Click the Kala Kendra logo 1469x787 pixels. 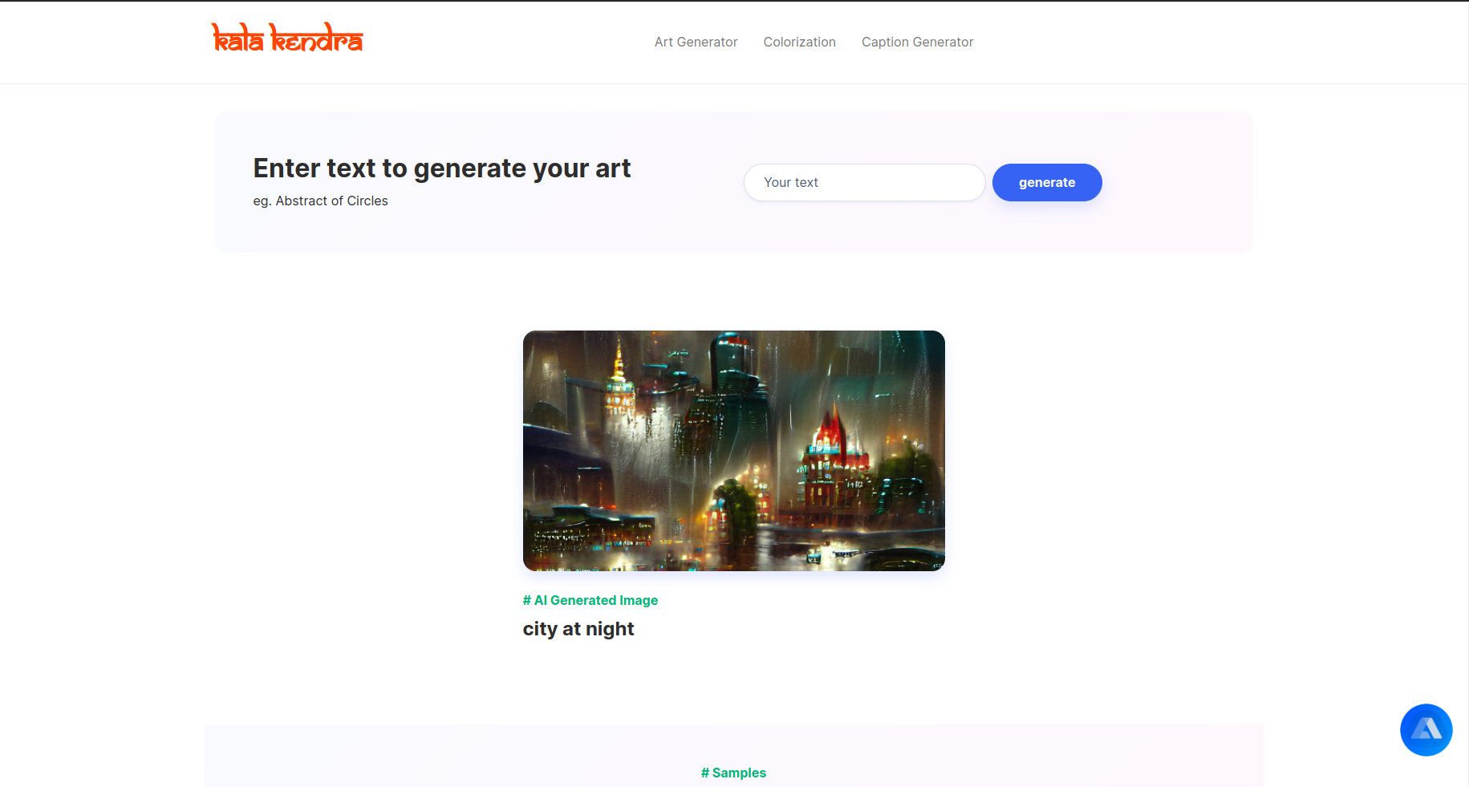click(x=287, y=38)
